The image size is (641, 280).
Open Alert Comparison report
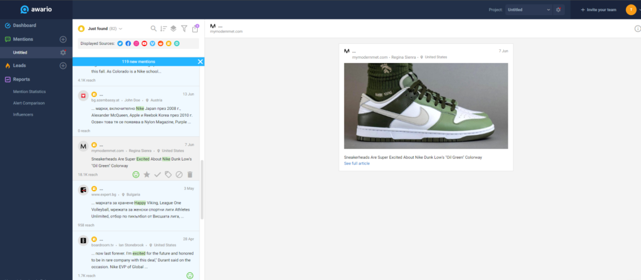[29, 103]
